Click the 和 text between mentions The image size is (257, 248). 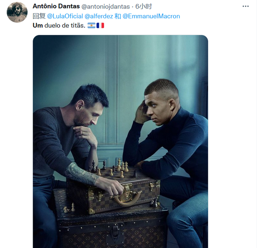(118, 16)
